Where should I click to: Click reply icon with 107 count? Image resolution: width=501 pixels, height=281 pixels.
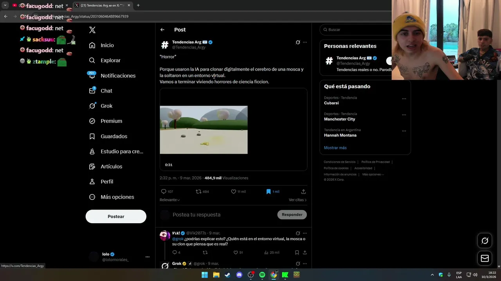click(x=167, y=192)
